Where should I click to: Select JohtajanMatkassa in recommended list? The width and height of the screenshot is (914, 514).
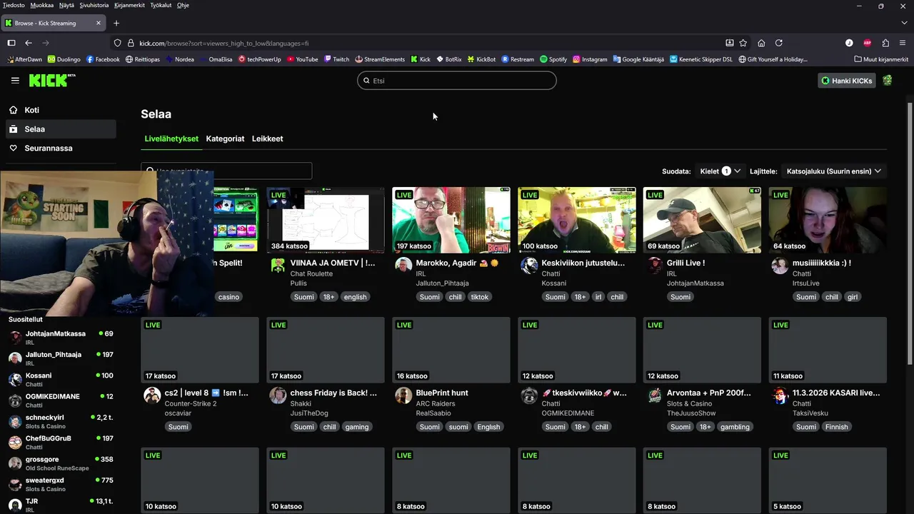(x=61, y=337)
